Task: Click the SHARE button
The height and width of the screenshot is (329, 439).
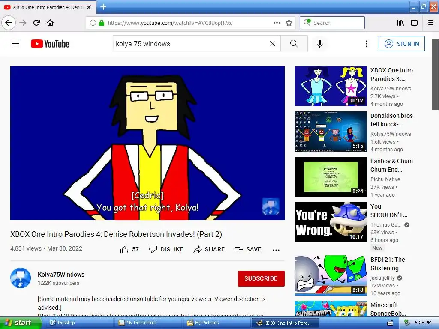Action: (209, 249)
